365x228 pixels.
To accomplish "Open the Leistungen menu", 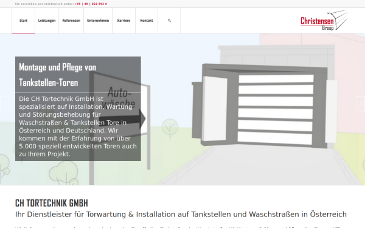I will 47,21.
